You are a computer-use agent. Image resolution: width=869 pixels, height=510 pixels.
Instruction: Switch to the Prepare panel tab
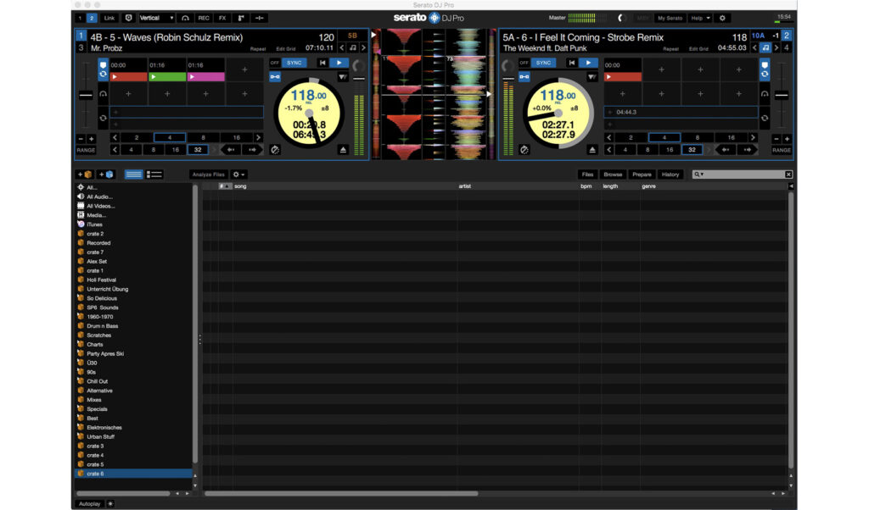pos(642,175)
